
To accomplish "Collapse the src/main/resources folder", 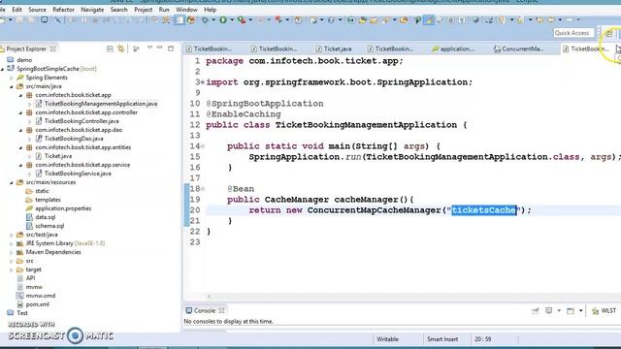I will [x=12, y=182].
